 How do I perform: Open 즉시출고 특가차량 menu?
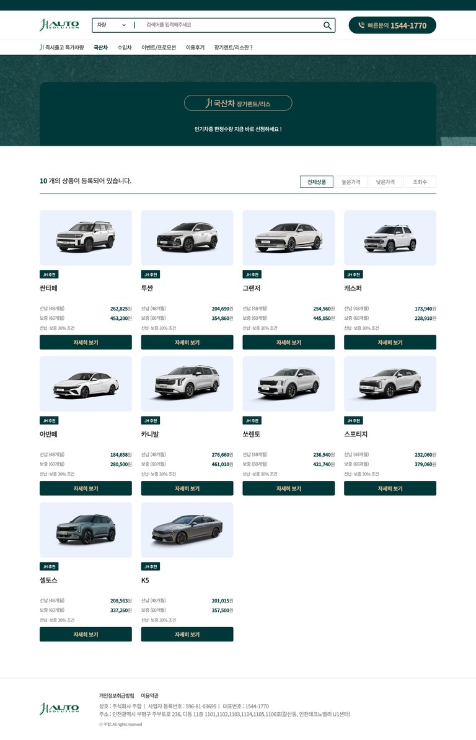(62, 48)
